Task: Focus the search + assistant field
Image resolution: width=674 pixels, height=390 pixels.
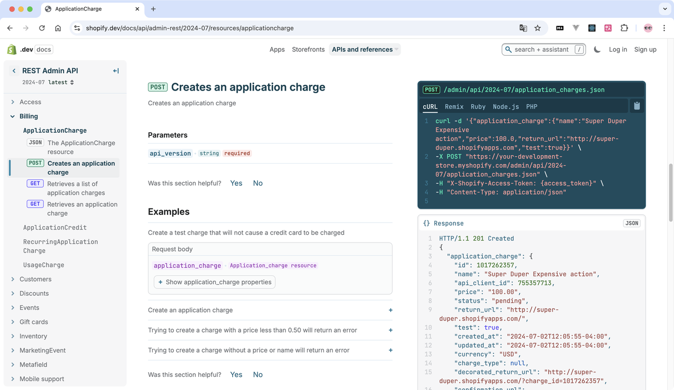Action: pos(544,49)
